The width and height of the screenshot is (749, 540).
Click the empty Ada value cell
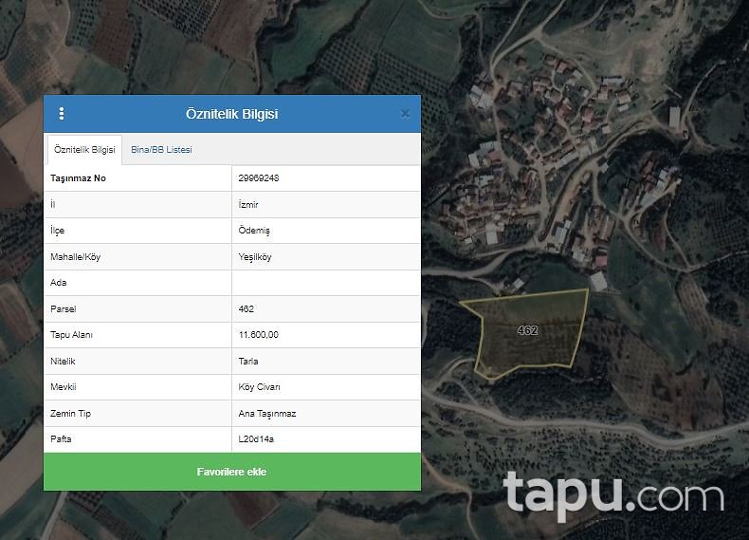point(326,283)
